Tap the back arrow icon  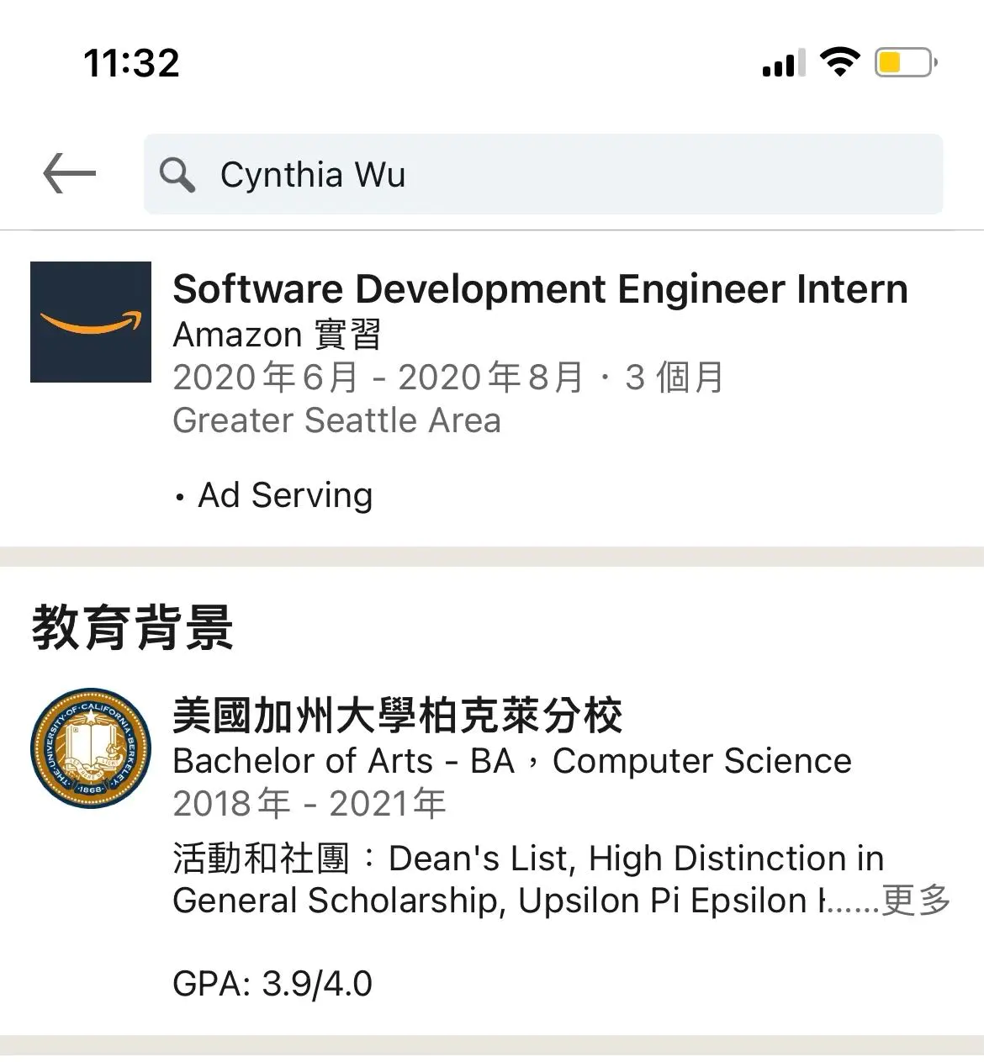pos(70,174)
